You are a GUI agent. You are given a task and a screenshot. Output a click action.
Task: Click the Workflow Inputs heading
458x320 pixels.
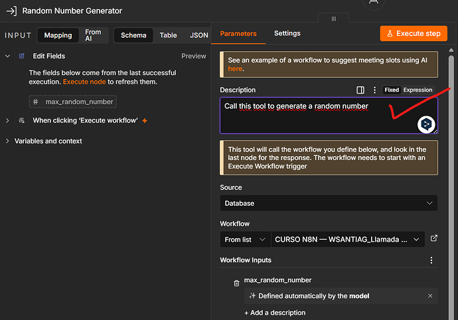(246, 260)
